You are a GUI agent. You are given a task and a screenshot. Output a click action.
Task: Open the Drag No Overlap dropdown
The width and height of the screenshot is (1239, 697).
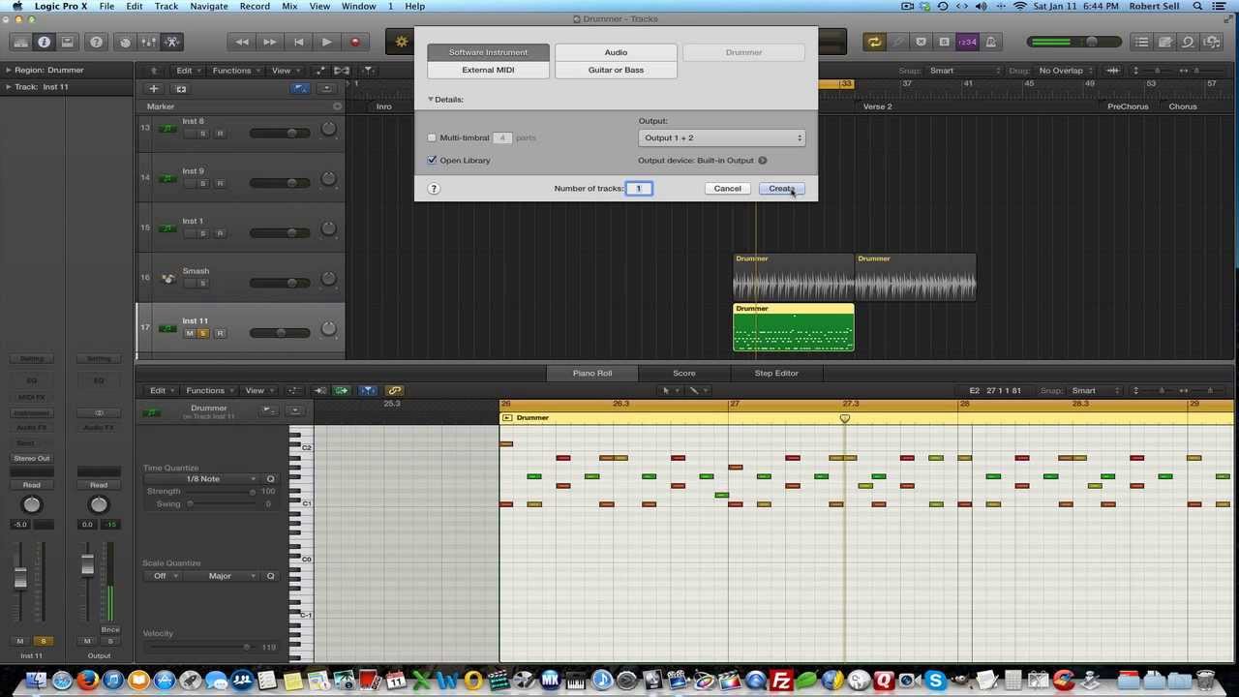(1064, 71)
